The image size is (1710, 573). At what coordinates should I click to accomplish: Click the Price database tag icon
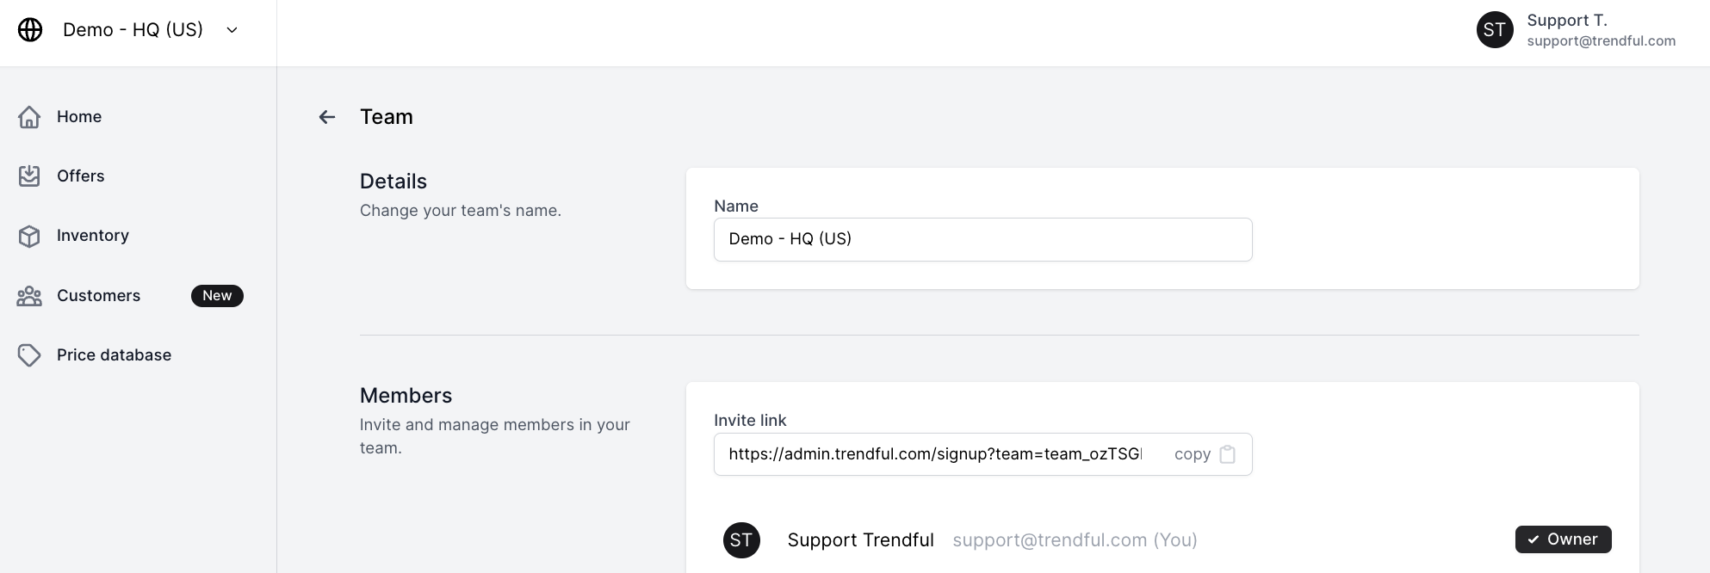(29, 355)
